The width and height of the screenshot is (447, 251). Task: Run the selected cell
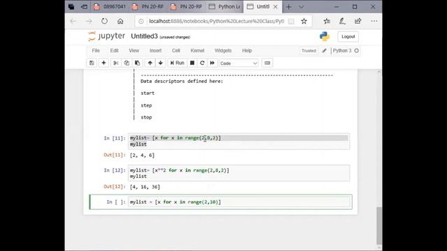[x=177, y=63]
